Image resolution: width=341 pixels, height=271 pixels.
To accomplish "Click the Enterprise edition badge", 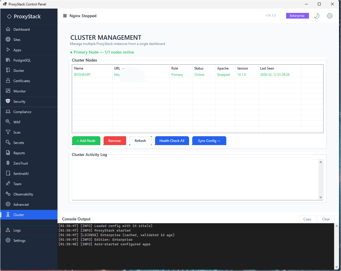I will point(297,16).
